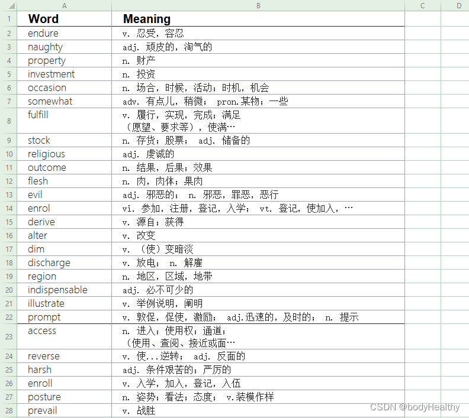
Task: Click the meaning cell 'adj. 虔诚的'
Action: coord(258,154)
